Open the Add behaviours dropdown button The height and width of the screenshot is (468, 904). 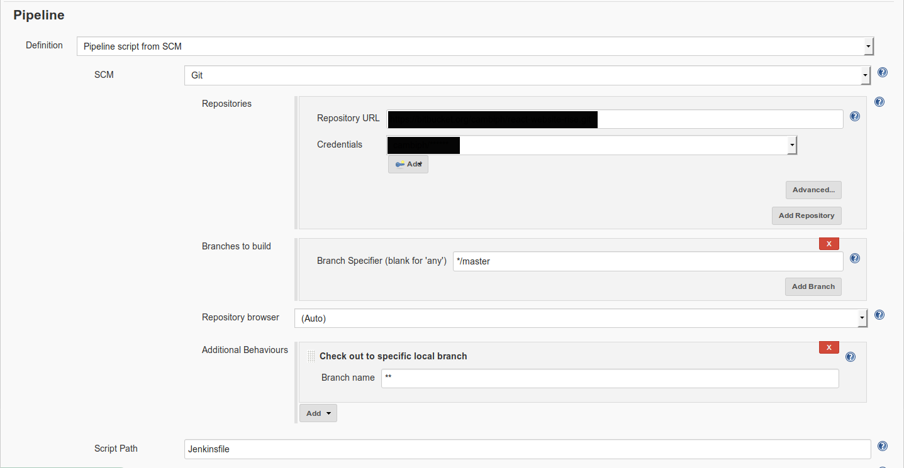click(x=318, y=413)
